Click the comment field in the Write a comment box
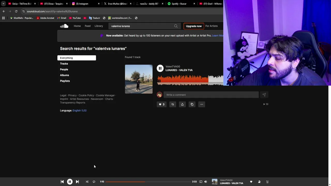Viewport: 331px width, 186px height. pyautogui.click(x=211, y=95)
